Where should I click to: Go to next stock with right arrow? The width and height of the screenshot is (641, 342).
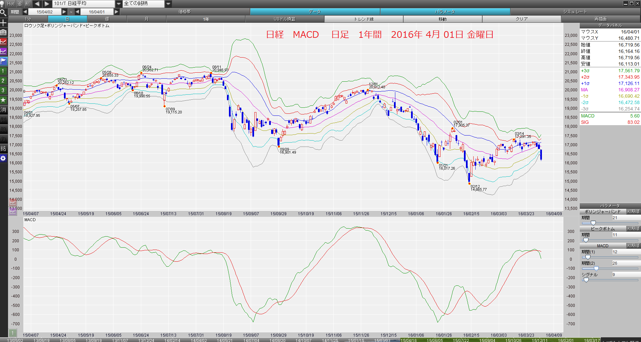47,4
